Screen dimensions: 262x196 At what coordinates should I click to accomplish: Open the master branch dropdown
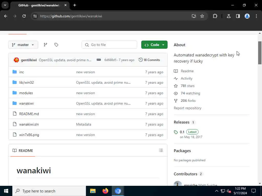click(23, 45)
